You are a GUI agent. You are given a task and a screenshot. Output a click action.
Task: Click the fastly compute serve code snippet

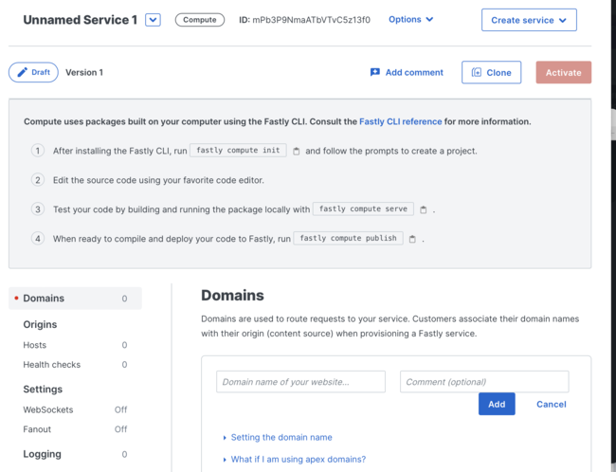pos(363,209)
